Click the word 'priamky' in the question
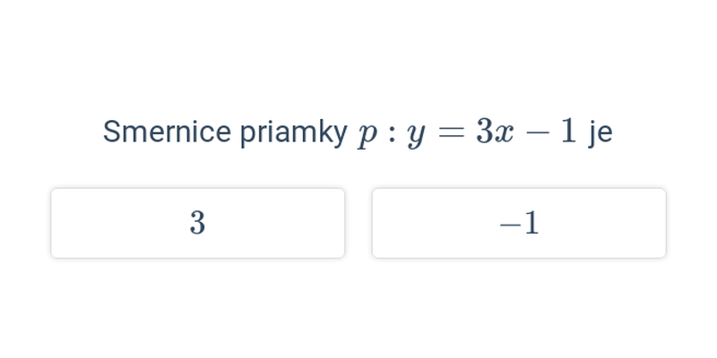Image resolution: width=717 pixels, height=358 pixels. 294,133
